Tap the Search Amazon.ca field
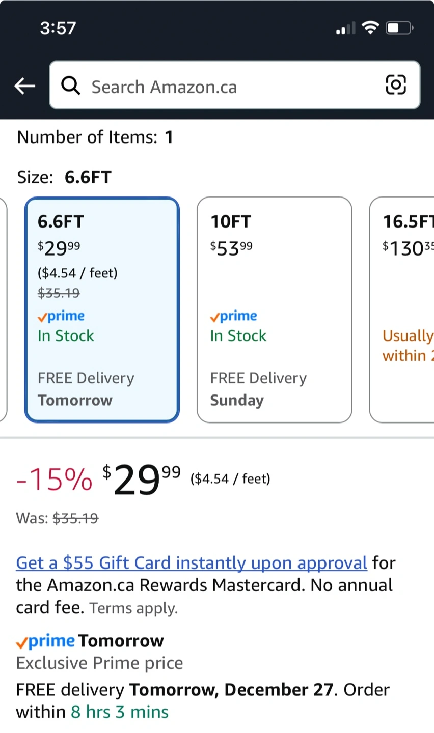 point(229,86)
